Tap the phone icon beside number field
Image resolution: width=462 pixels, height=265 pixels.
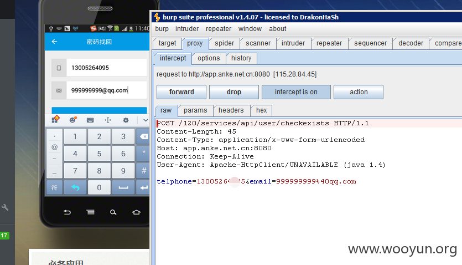[59, 68]
